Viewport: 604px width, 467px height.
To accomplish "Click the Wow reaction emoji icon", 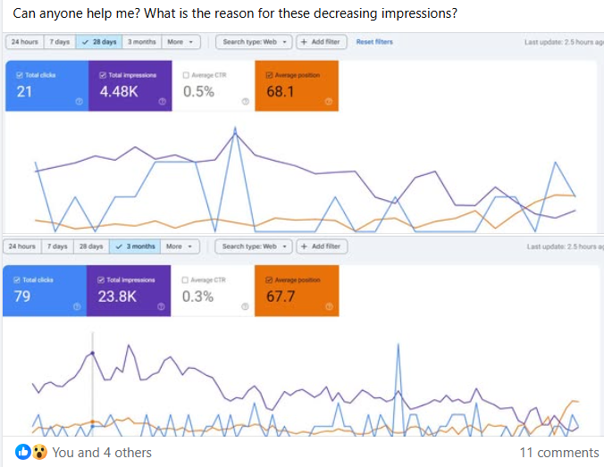I will (39, 452).
